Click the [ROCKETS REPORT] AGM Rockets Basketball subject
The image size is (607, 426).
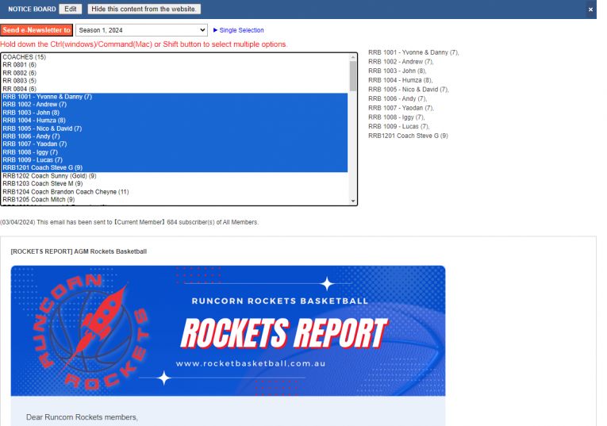(x=79, y=251)
